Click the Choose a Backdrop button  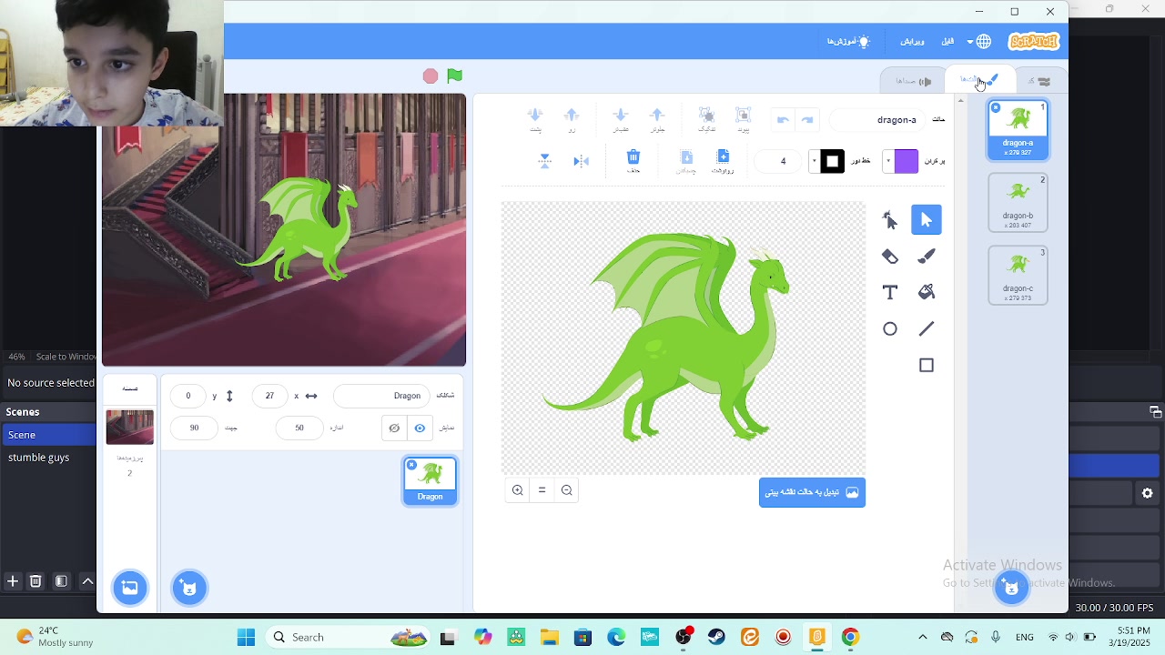click(x=129, y=588)
